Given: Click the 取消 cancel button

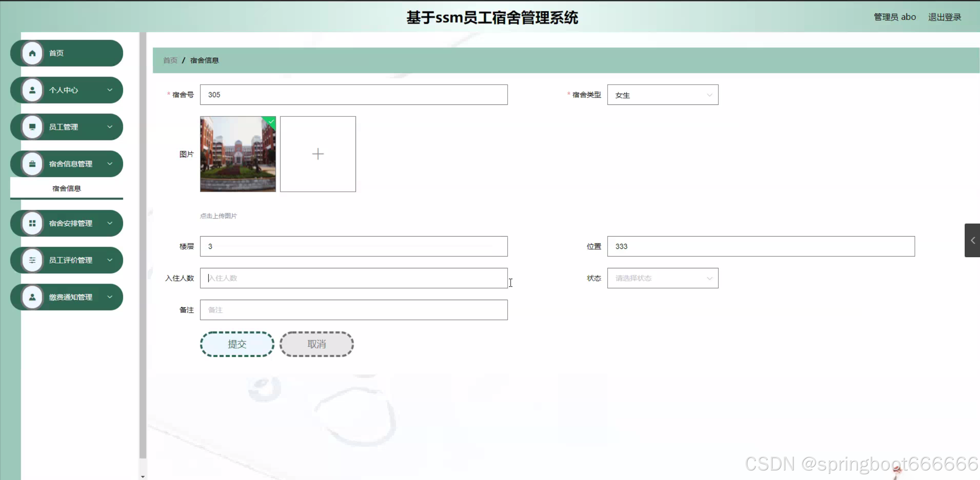Looking at the screenshot, I should [316, 344].
